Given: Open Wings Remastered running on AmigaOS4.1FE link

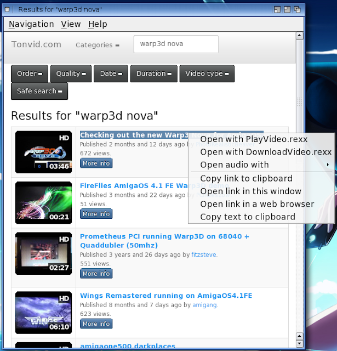Looking at the screenshot, I should [166, 296].
